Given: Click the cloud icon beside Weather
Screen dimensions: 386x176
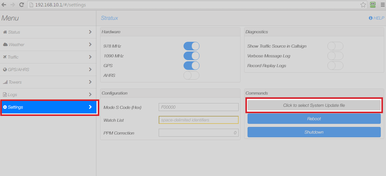Looking at the screenshot, I should tap(5, 45).
